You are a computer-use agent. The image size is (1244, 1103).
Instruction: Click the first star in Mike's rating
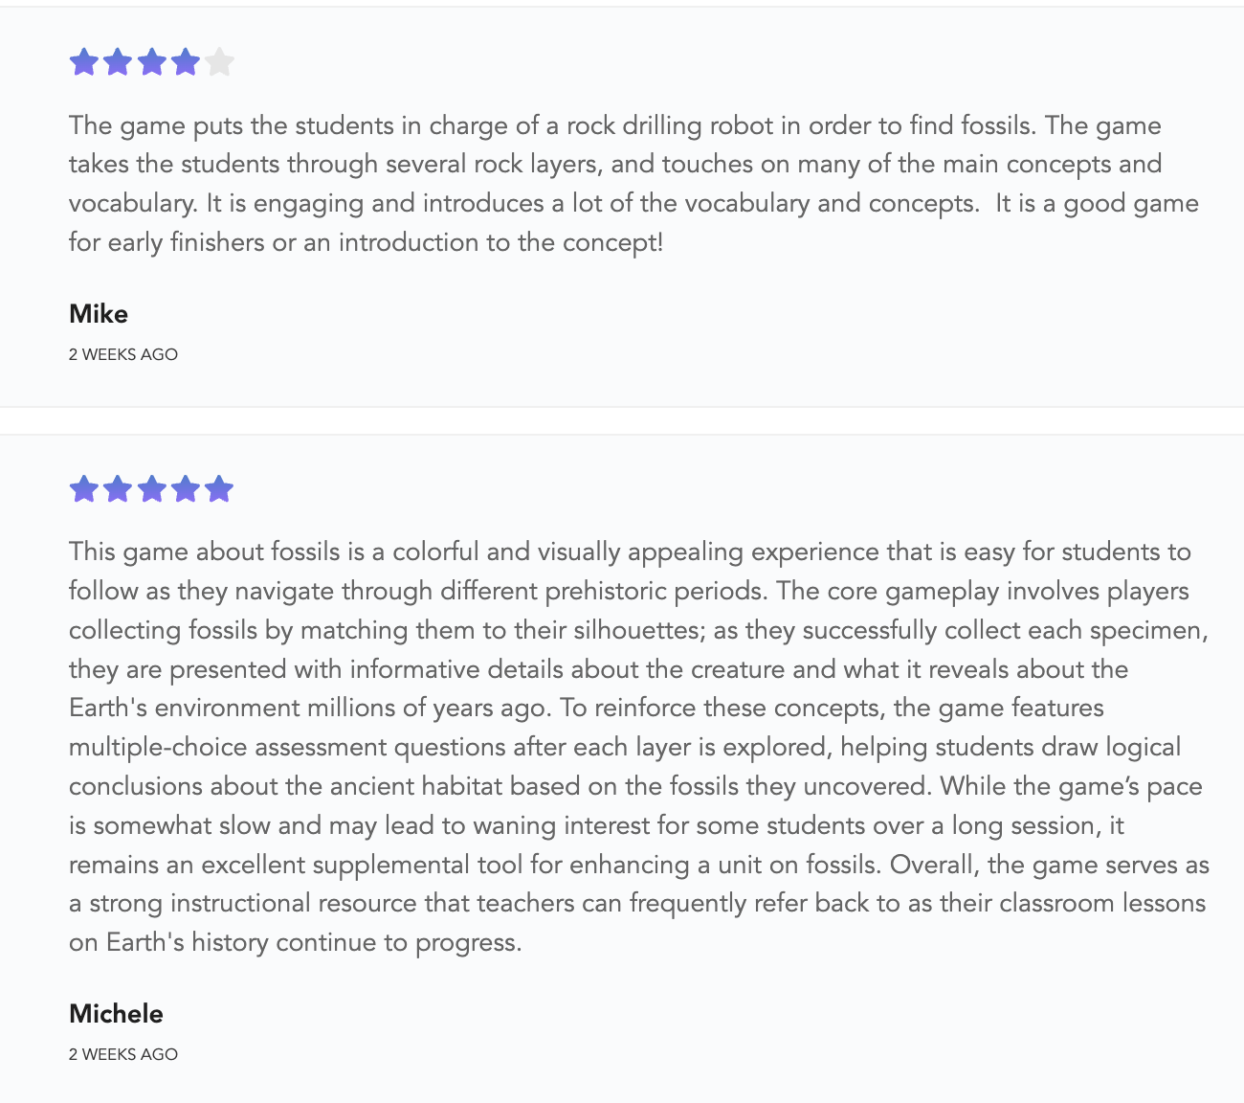tap(84, 62)
